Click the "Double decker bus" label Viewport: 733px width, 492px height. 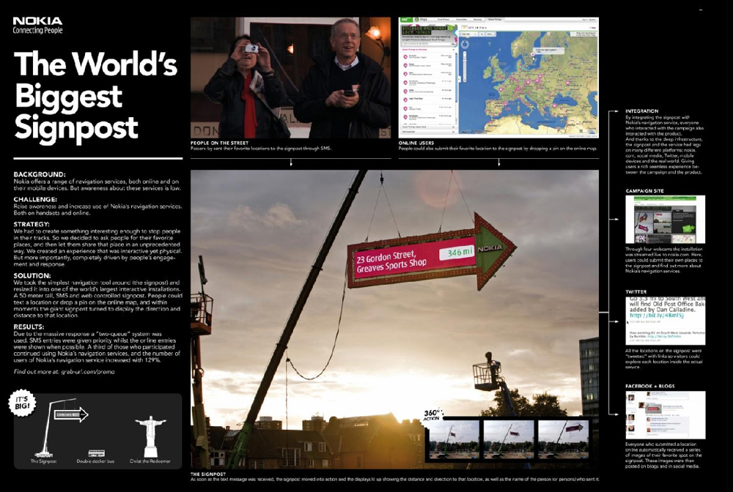[95, 461]
